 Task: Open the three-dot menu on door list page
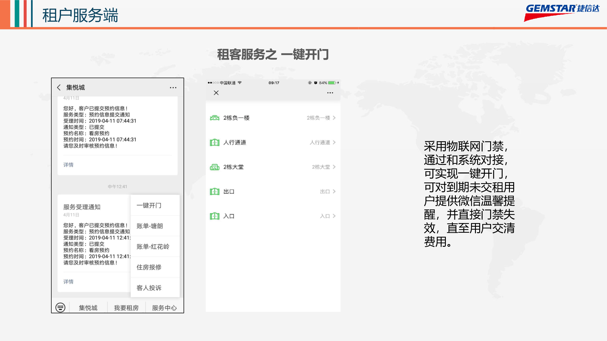pos(330,93)
